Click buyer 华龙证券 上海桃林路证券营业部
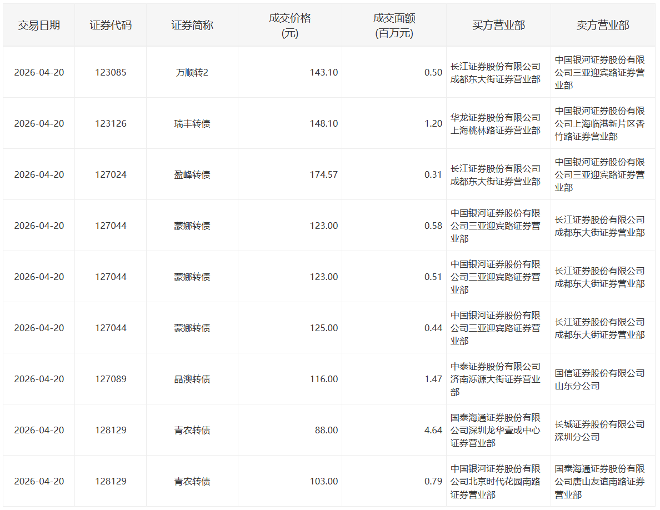Screen dimensions: 660x510 pyautogui.click(x=495, y=124)
